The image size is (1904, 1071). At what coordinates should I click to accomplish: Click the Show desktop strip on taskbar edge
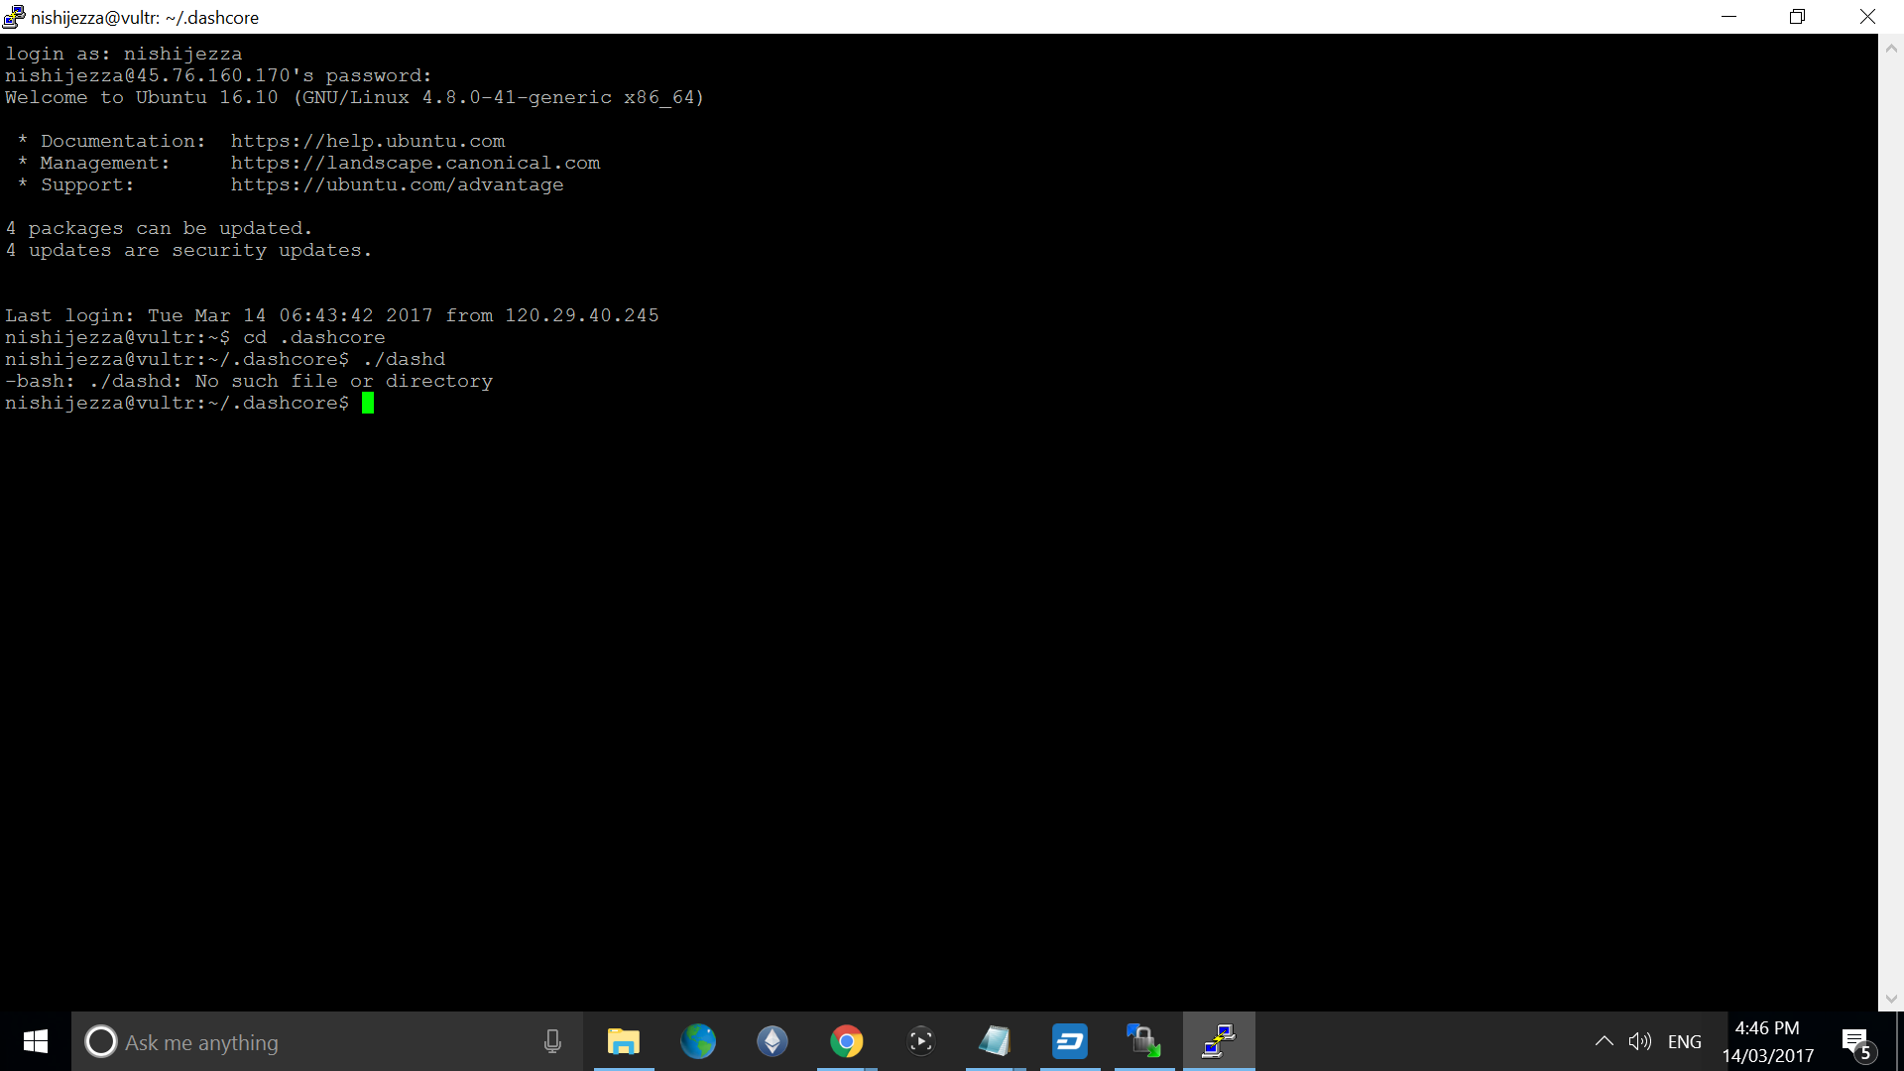coord(1900,1041)
